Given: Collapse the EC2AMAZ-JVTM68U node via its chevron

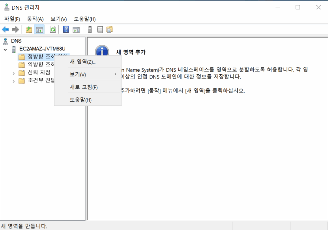Looking at the screenshot, I should (5, 49).
